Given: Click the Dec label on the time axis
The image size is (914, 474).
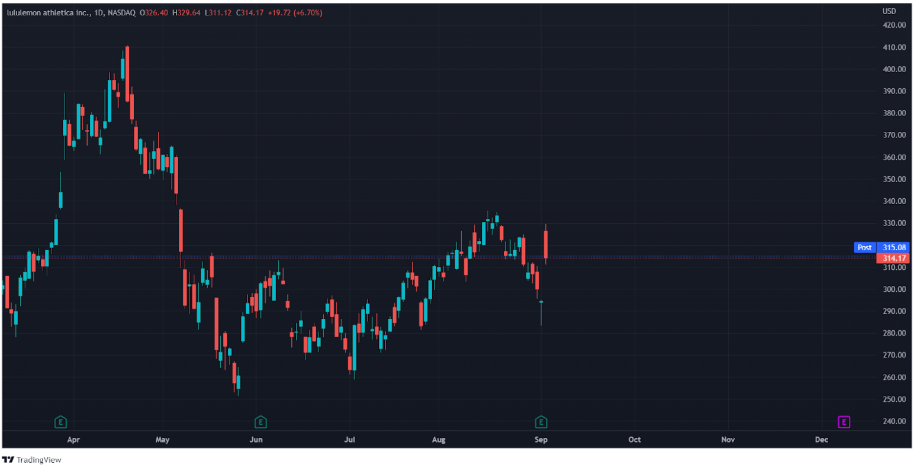Looking at the screenshot, I should [x=821, y=440].
